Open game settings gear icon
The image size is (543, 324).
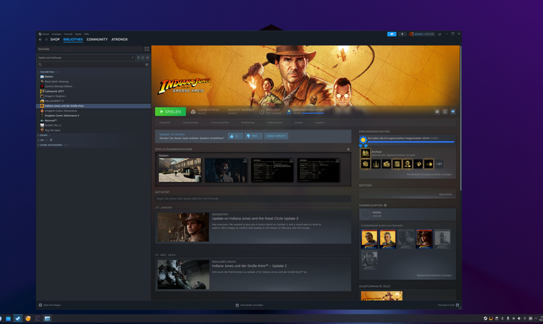tap(437, 111)
